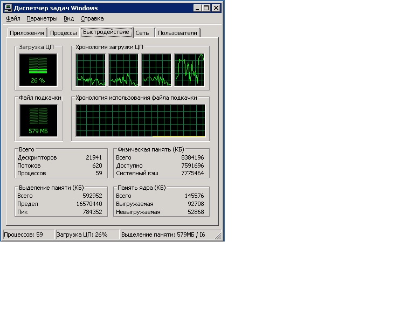This screenshot has height=331, width=414.
Task: Click the page file gauge showing 579 МБ
Action: click(x=38, y=121)
